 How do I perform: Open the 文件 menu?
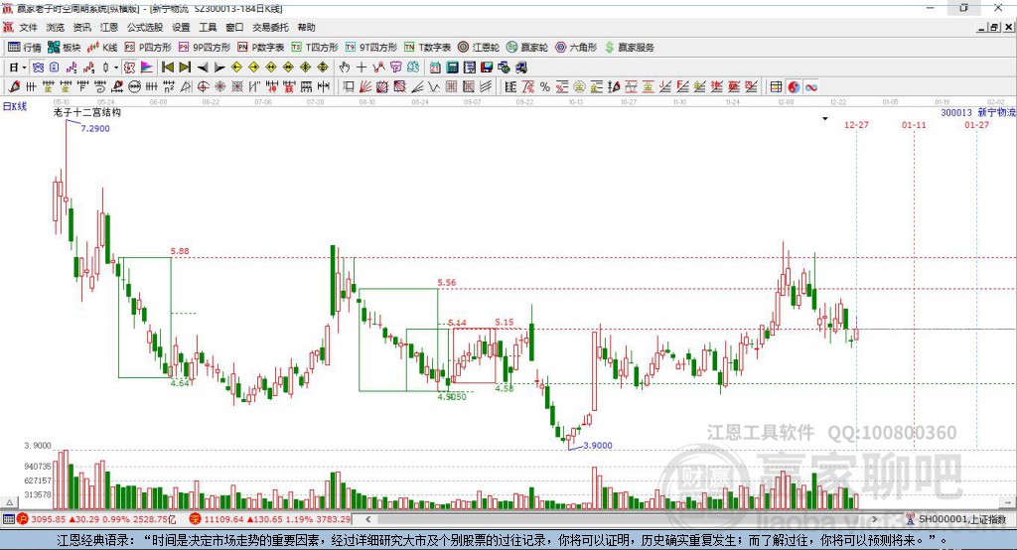(x=28, y=27)
